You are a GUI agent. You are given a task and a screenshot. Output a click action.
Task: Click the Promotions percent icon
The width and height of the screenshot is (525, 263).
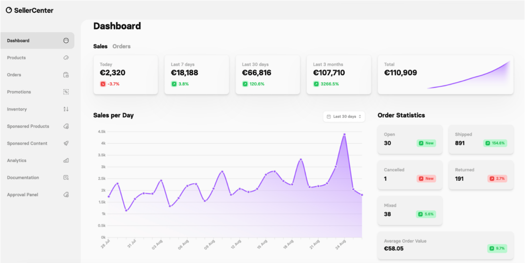[66, 92]
